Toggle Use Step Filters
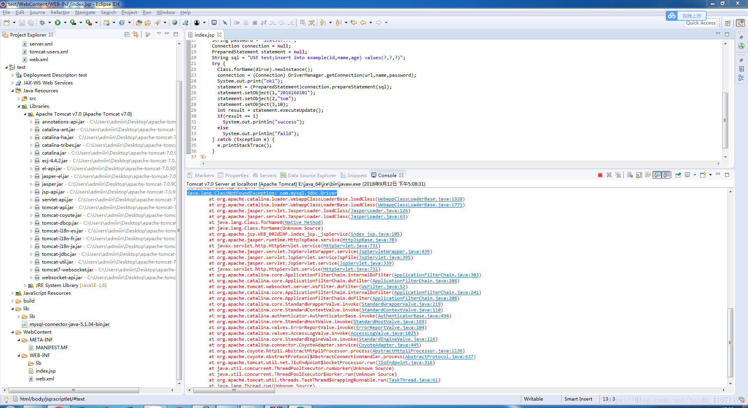The height and width of the screenshot is (408, 748). pyautogui.click(x=312, y=23)
